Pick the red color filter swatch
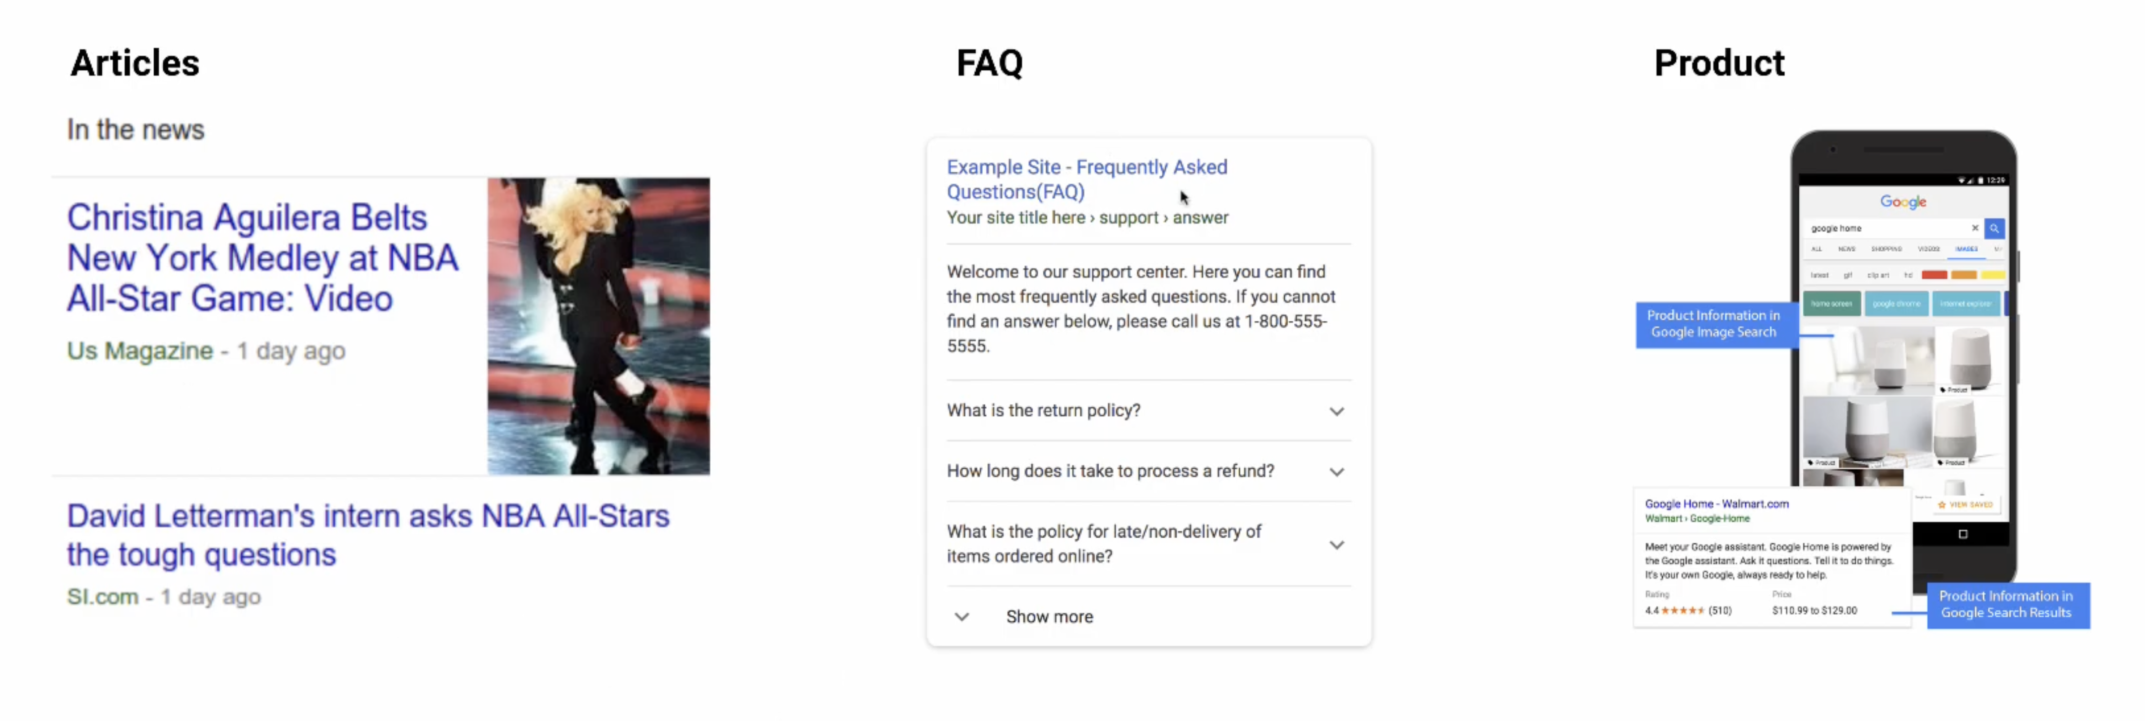 coord(1933,275)
